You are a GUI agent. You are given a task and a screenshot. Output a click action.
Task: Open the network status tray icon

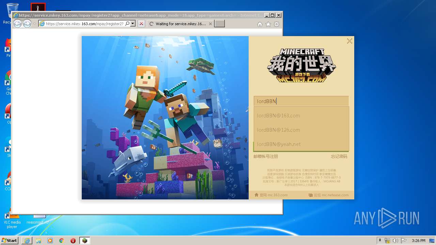point(387,241)
